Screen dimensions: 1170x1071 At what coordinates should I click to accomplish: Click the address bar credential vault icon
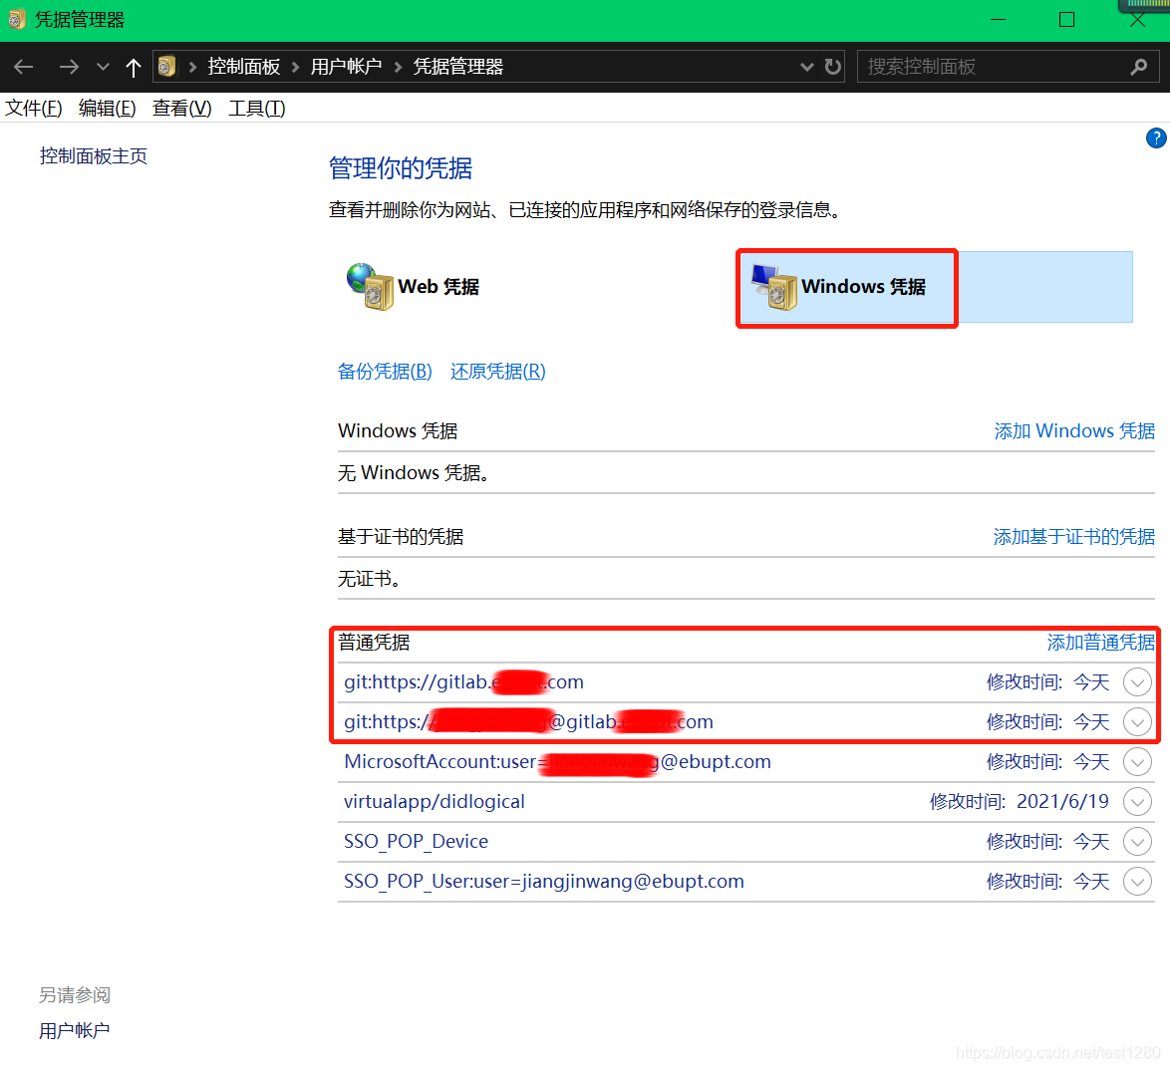click(x=167, y=67)
